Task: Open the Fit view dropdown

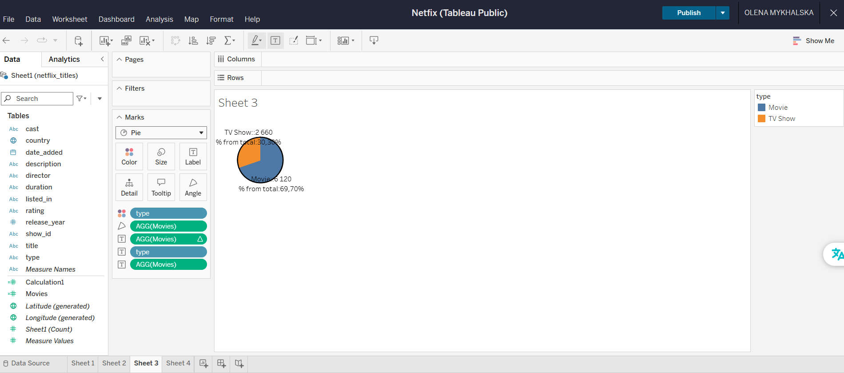Action: (x=314, y=40)
